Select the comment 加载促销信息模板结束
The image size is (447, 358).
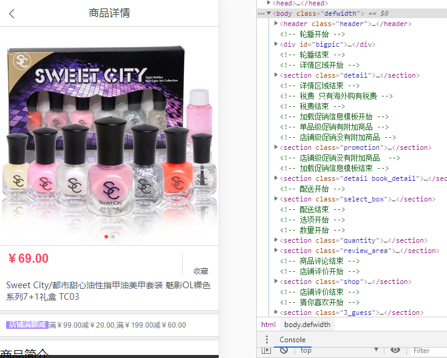[334, 168]
